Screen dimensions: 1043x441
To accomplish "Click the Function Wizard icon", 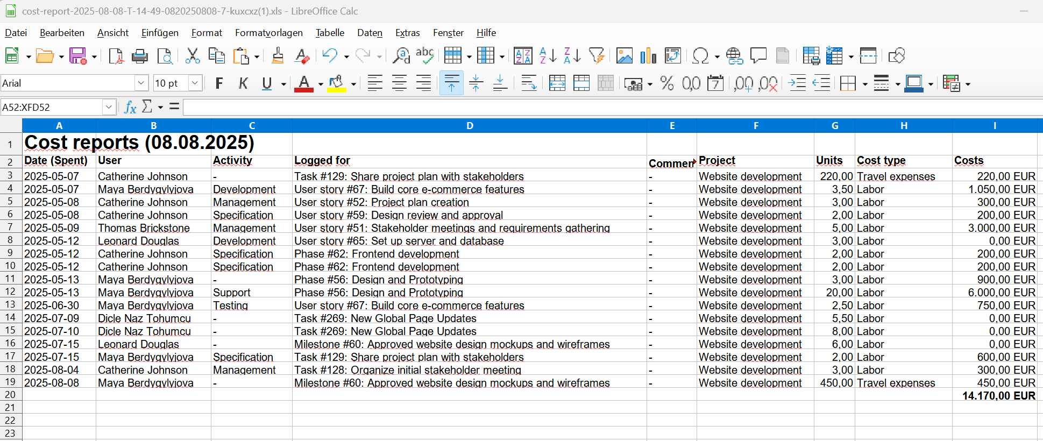I will pyautogui.click(x=130, y=107).
